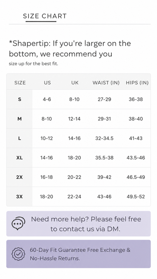Click the 49.5-52 hips cell

coord(136,197)
